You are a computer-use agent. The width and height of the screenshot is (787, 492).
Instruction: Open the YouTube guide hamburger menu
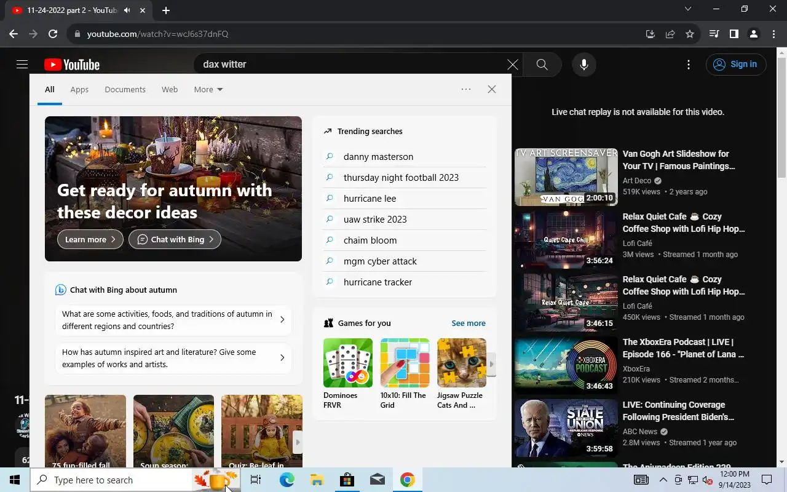point(22,65)
